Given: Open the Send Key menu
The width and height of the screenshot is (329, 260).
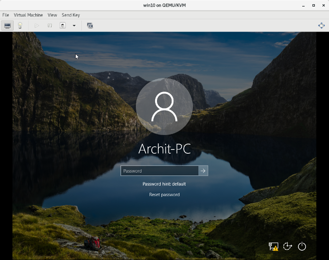Looking at the screenshot, I should [70, 15].
